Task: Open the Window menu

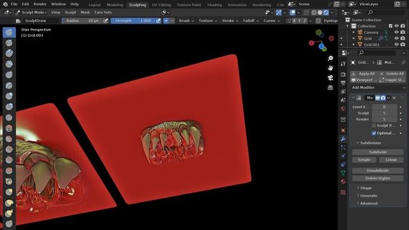Action: coord(58,4)
